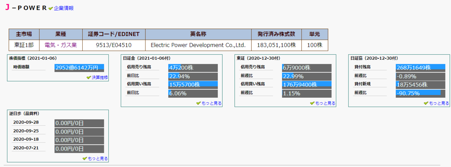Click the 268万1649株 貸付残高 value
The image size is (451, 167).
pyautogui.click(x=421, y=68)
